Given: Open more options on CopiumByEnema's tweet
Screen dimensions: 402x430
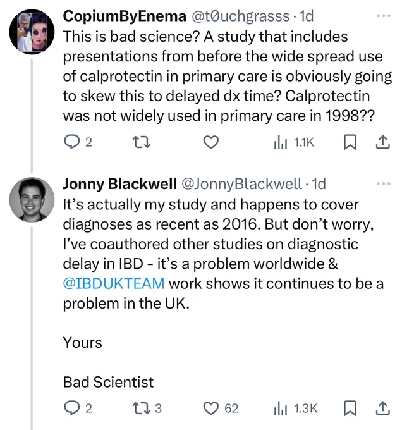Looking at the screenshot, I should pos(384,16).
